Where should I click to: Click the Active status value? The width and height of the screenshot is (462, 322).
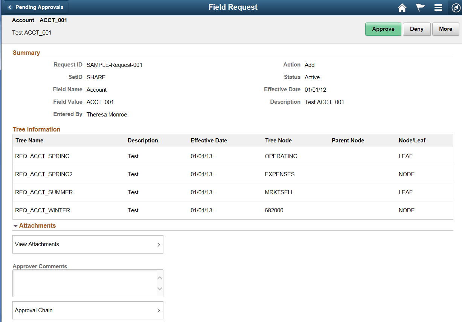312,77
